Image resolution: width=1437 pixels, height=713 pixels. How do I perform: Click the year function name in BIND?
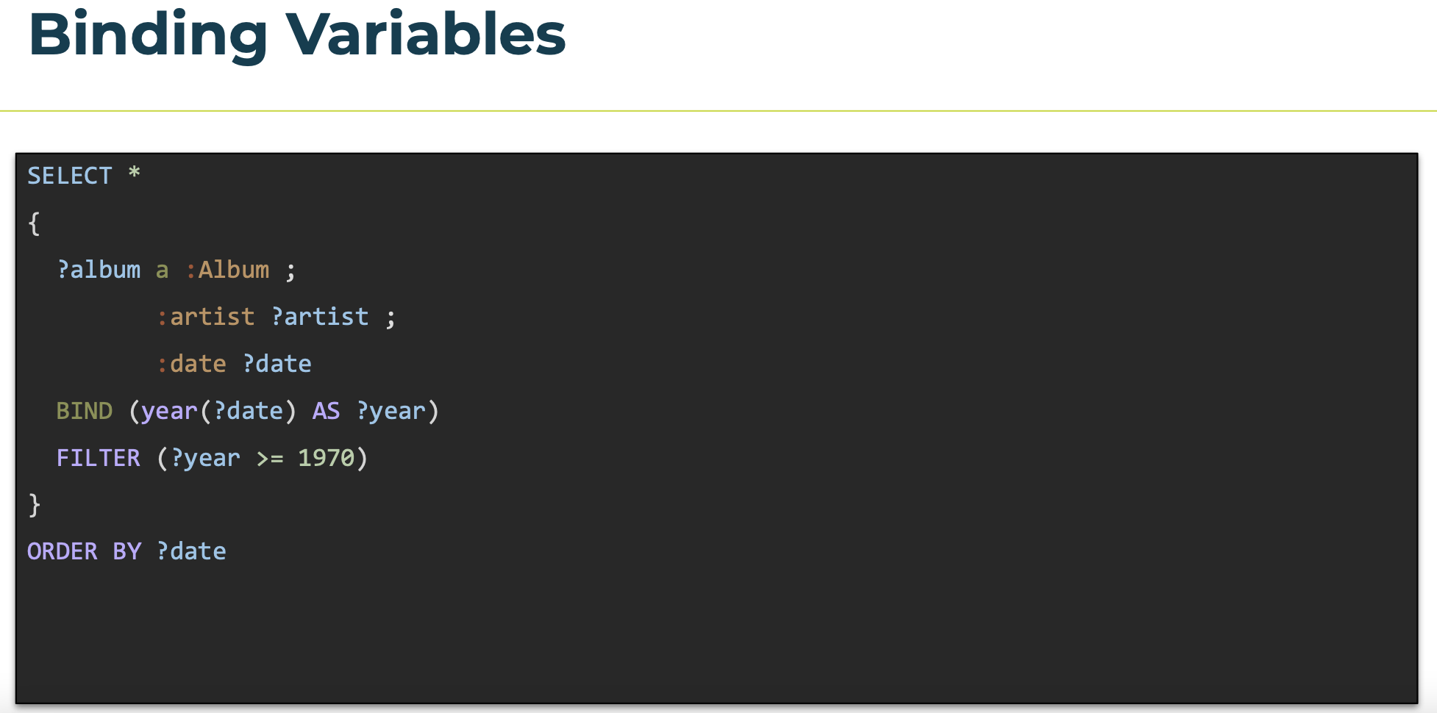170,411
